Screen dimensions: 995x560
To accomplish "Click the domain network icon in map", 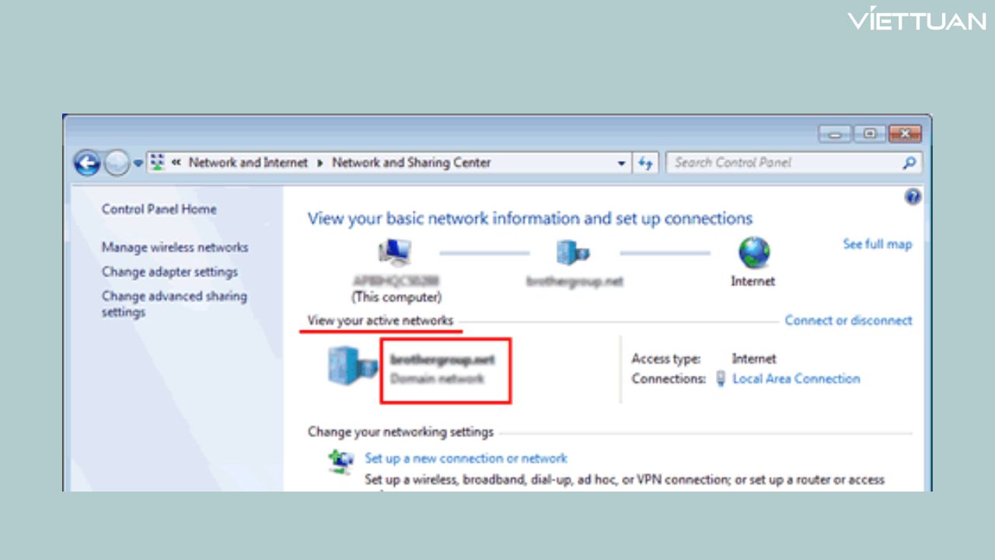I will point(574,254).
